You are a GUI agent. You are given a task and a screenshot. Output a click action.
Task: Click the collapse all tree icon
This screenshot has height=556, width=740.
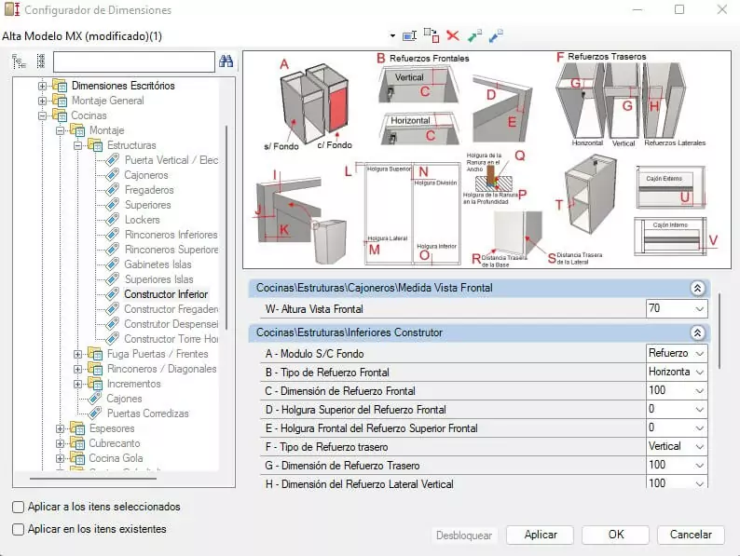pos(40,61)
